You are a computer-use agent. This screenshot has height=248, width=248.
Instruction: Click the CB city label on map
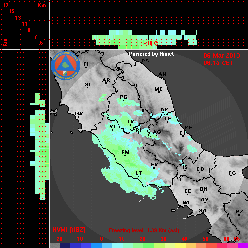click(x=200, y=169)
